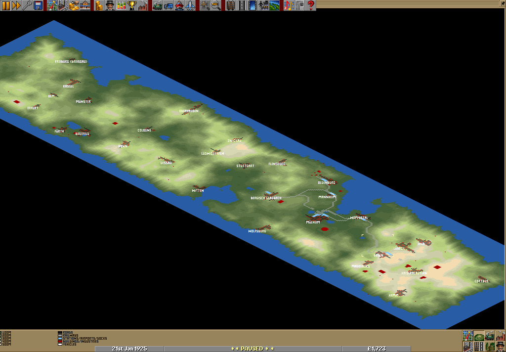Click the Flensburg town label
This screenshot has height=352, width=506.
pyautogui.click(x=277, y=164)
